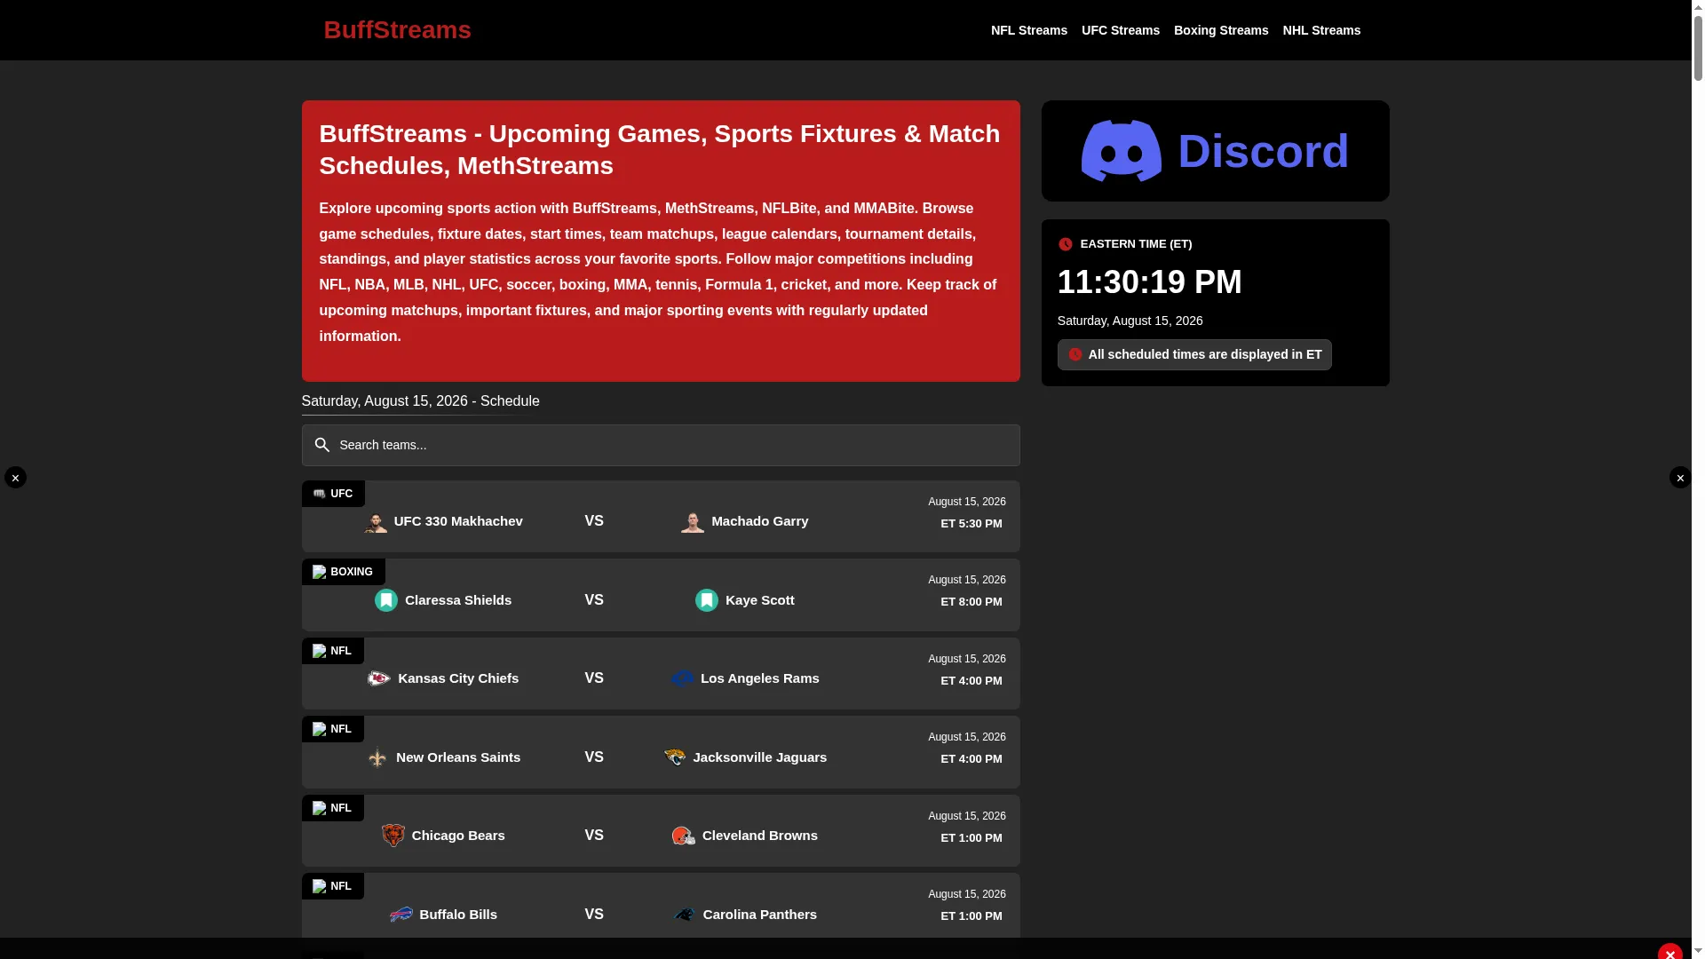1705x959 pixels.
Task: Click Jacksonville Jaguars logo
Action: tap(675, 757)
